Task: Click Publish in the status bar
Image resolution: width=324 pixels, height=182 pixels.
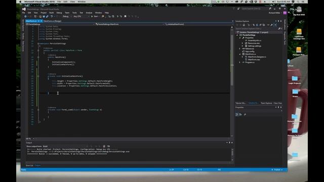Action: [277, 170]
